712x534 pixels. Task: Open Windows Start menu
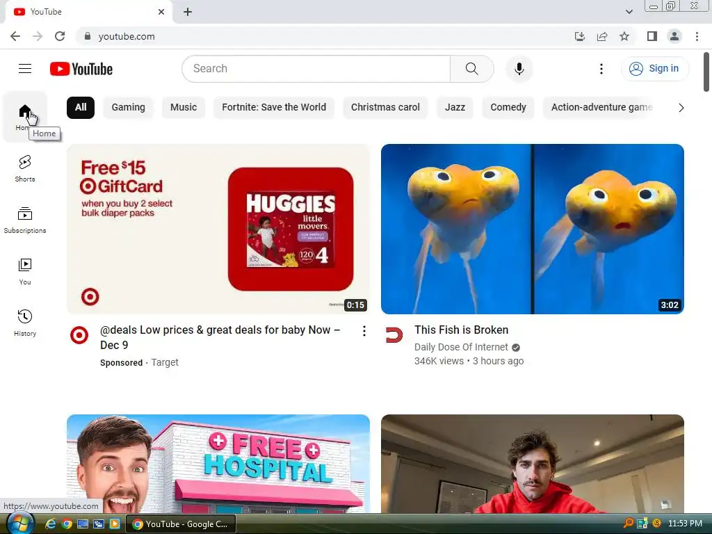pos(20,523)
